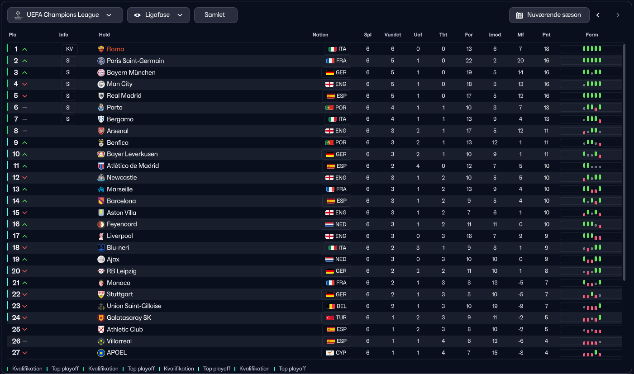
Task: Select the BEL nation tag for Union Saint-Gilloise
Action: (x=337, y=306)
